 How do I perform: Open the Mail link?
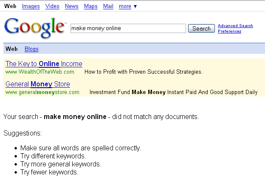pyautogui.click(x=108, y=6)
